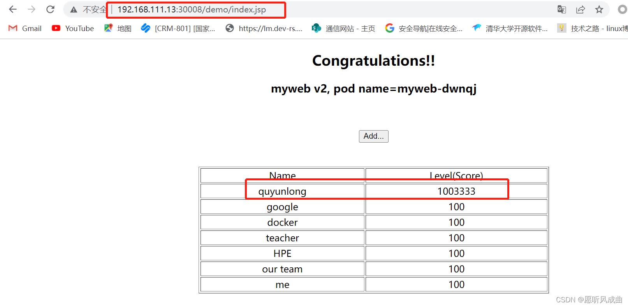Click the Level(Score) column header
This screenshot has height=307, width=628.
pyautogui.click(x=456, y=176)
